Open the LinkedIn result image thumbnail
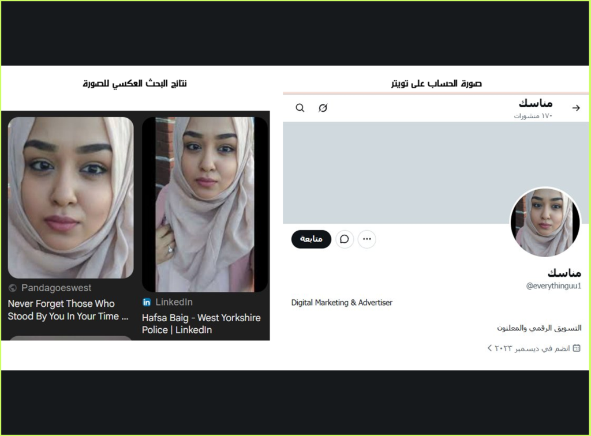The width and height of the screenshot is (591, 436). (x=205, y=204)
